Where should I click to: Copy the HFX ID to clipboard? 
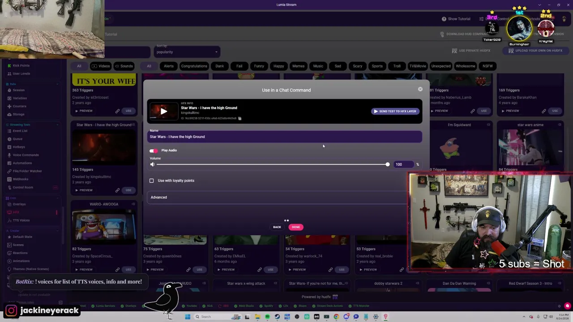(x=240, y=119)
